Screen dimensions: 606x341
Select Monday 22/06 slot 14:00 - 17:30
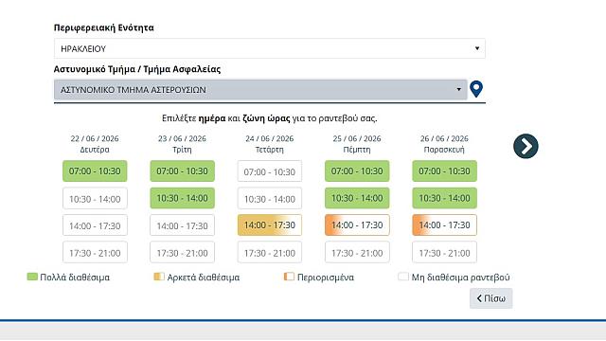point(95,225)
